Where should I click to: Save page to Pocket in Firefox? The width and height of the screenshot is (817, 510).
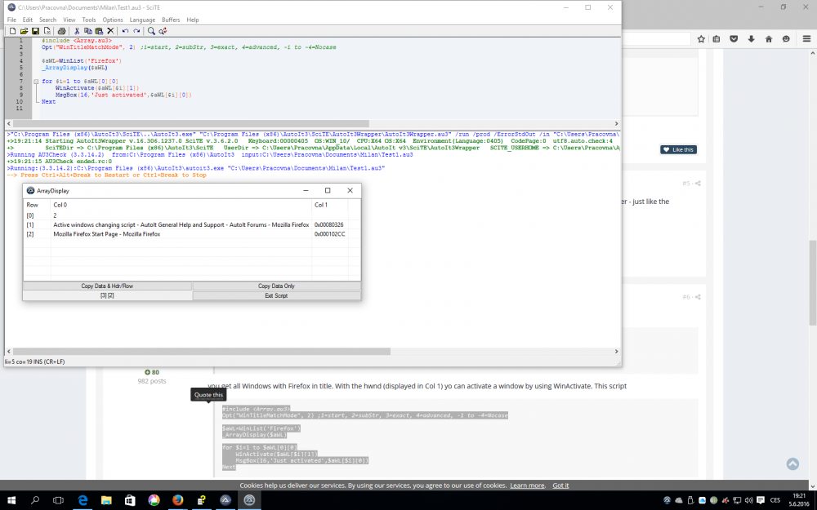pos(734,39)
